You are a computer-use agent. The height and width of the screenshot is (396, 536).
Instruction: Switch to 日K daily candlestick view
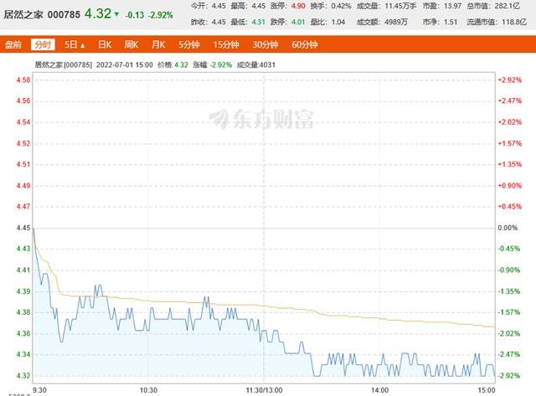pyautogui.click(x=105, y=44)
